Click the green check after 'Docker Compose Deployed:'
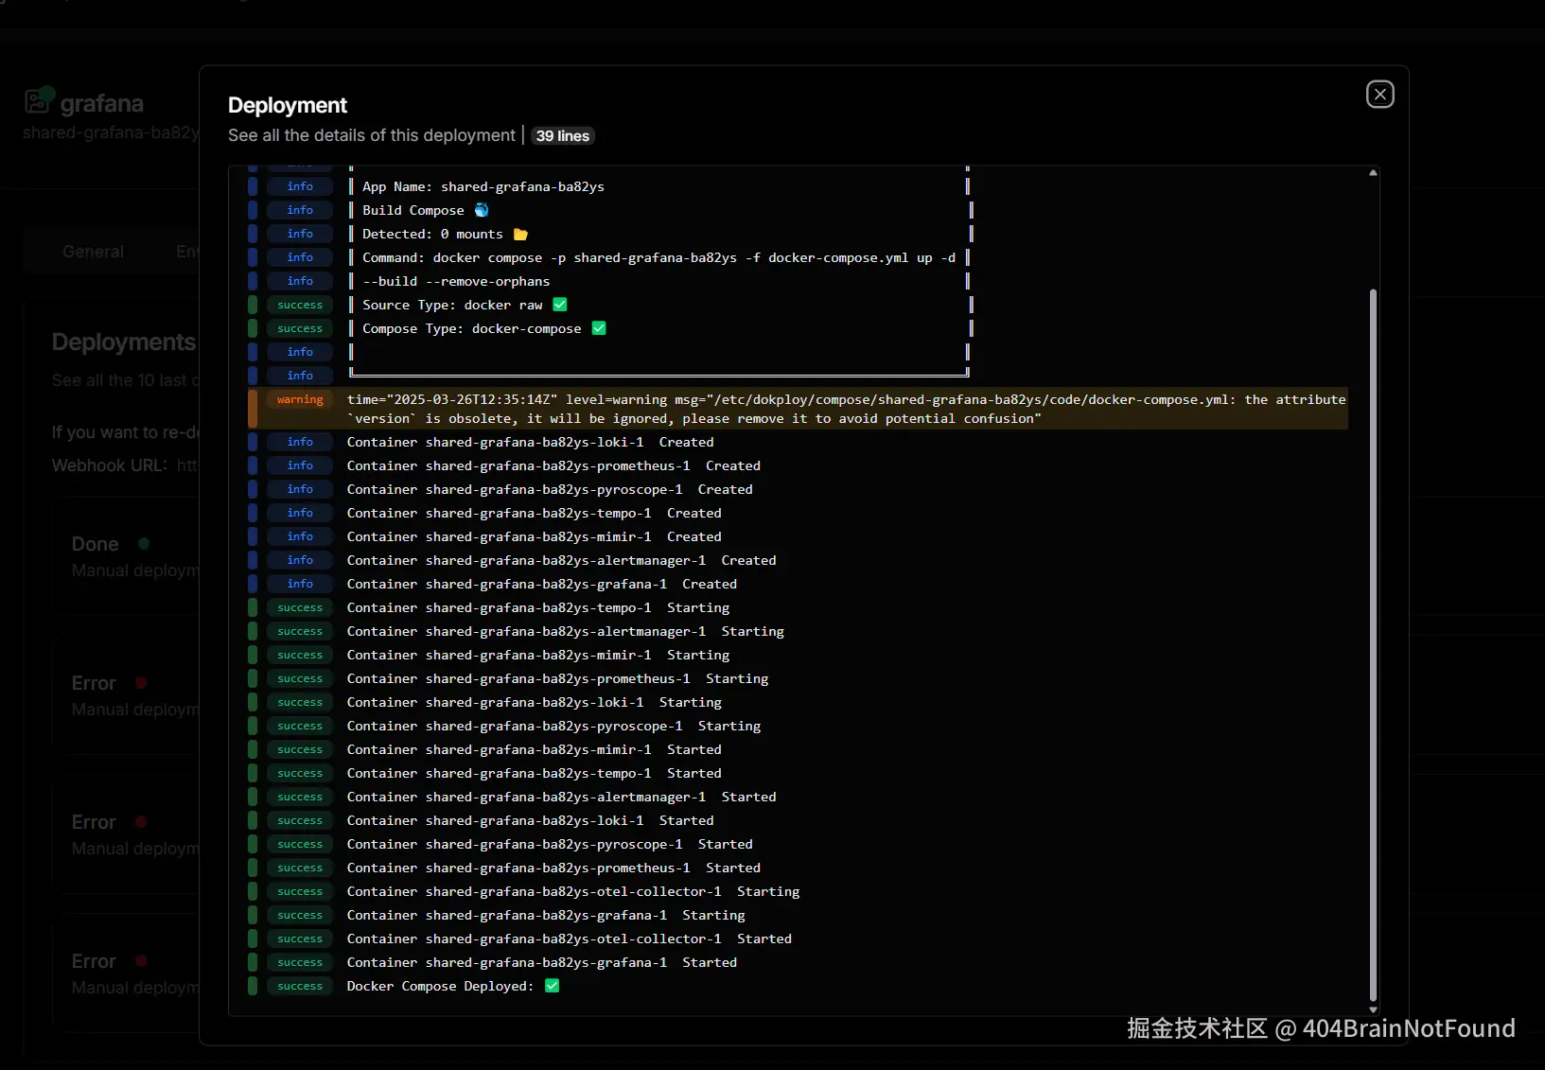Image resolution: width=1545 pixels, height=1070 pixels. (x=553, y=986)
